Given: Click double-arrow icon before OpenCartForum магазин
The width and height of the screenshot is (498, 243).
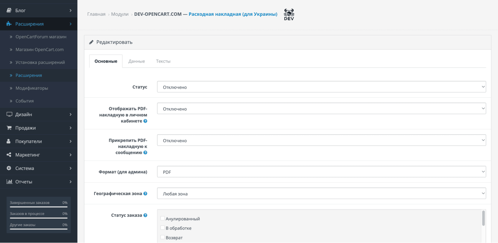Looking at the screenshot, I should (11, 37).
